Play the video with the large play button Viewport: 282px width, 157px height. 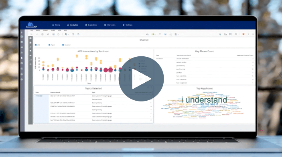(141, 79)
